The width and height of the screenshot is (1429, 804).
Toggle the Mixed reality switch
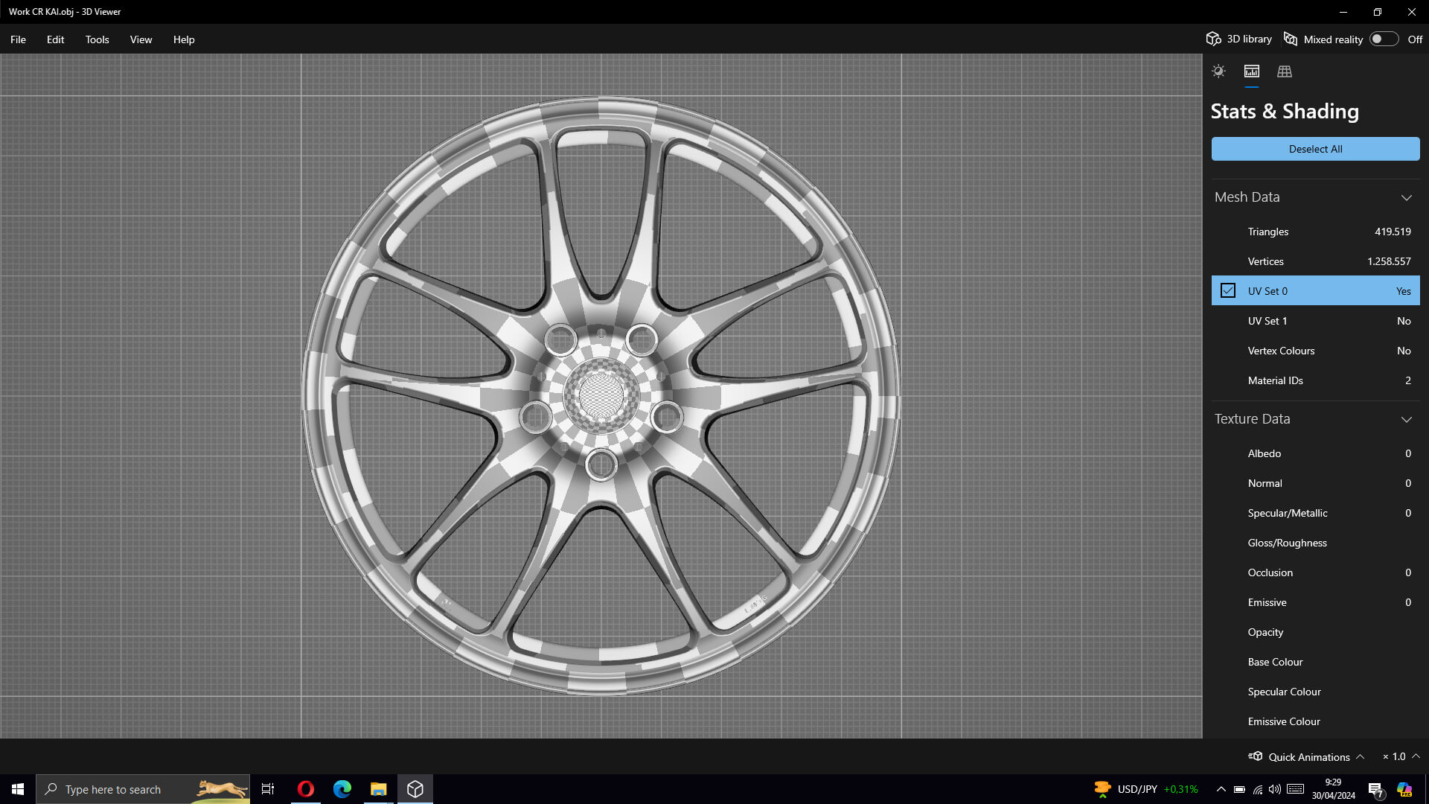tap(1384, 39)
